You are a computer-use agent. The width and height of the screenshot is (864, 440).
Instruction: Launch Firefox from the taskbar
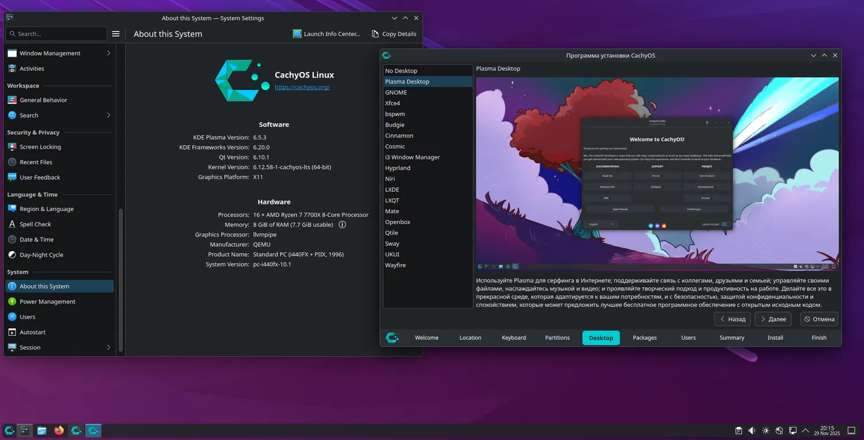coord(59,430)
